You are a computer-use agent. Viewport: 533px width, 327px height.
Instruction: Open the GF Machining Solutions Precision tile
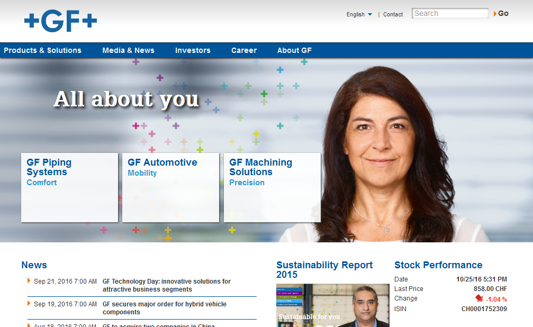coord(272,188)
